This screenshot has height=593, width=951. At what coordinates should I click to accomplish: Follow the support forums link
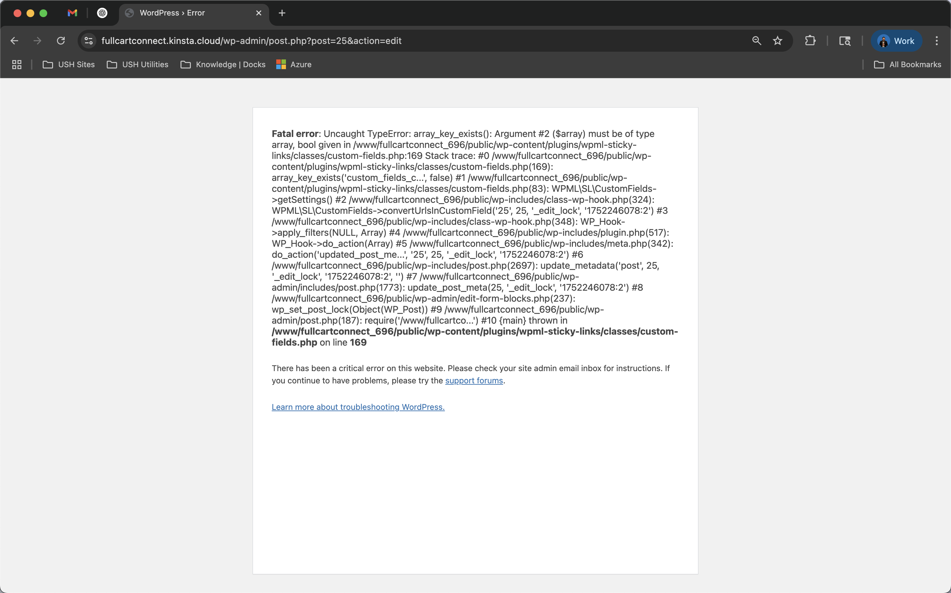click(x=474, y=380)
